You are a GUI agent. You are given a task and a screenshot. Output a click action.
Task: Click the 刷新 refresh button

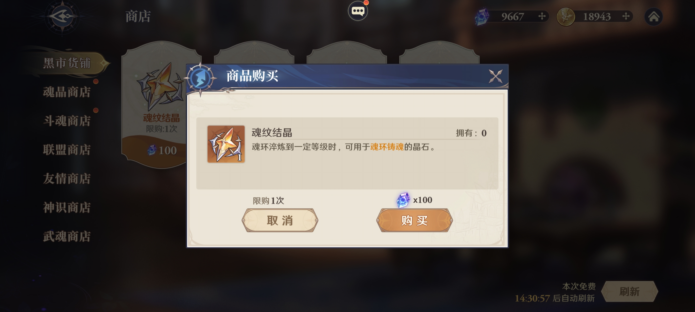point(629,292)
